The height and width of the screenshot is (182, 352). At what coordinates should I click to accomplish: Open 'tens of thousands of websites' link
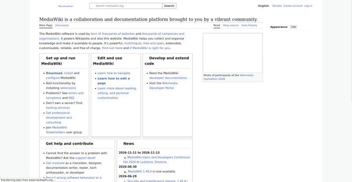pos(113,34)
